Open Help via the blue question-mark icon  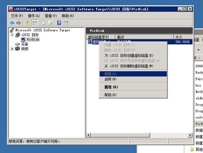click(x=59, y=23)
